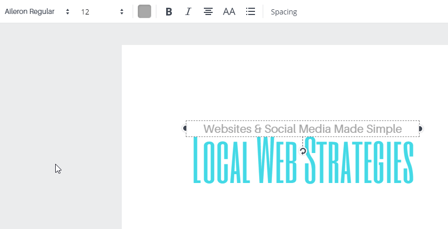Open the Spacing options
The width and height of the screenshot is (448, 229).
click(x=284, y=12)
